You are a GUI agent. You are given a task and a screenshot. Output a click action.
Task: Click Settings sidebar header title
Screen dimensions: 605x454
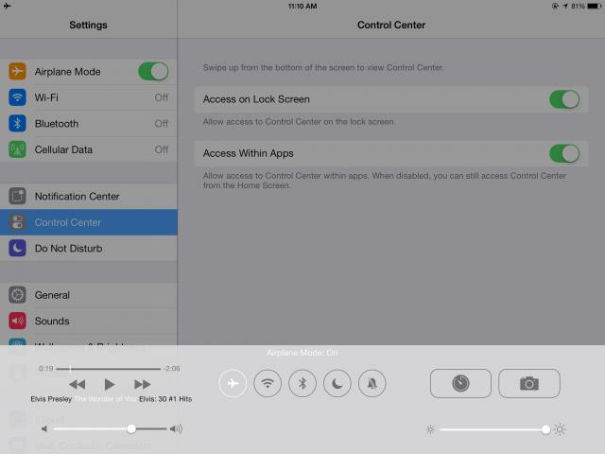click(88, 26)
